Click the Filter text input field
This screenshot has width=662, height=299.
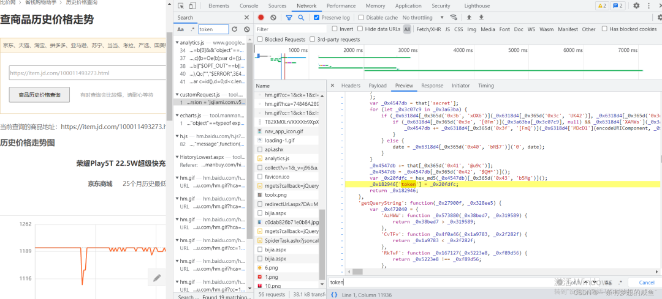291,29
